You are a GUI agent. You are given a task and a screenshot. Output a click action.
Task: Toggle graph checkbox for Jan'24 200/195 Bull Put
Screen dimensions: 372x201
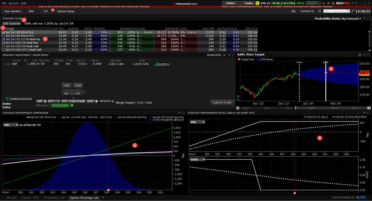[4, 43]
